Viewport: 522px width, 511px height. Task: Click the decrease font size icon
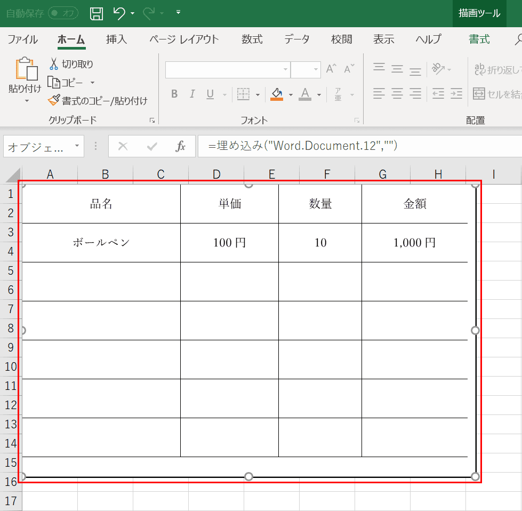349,69
